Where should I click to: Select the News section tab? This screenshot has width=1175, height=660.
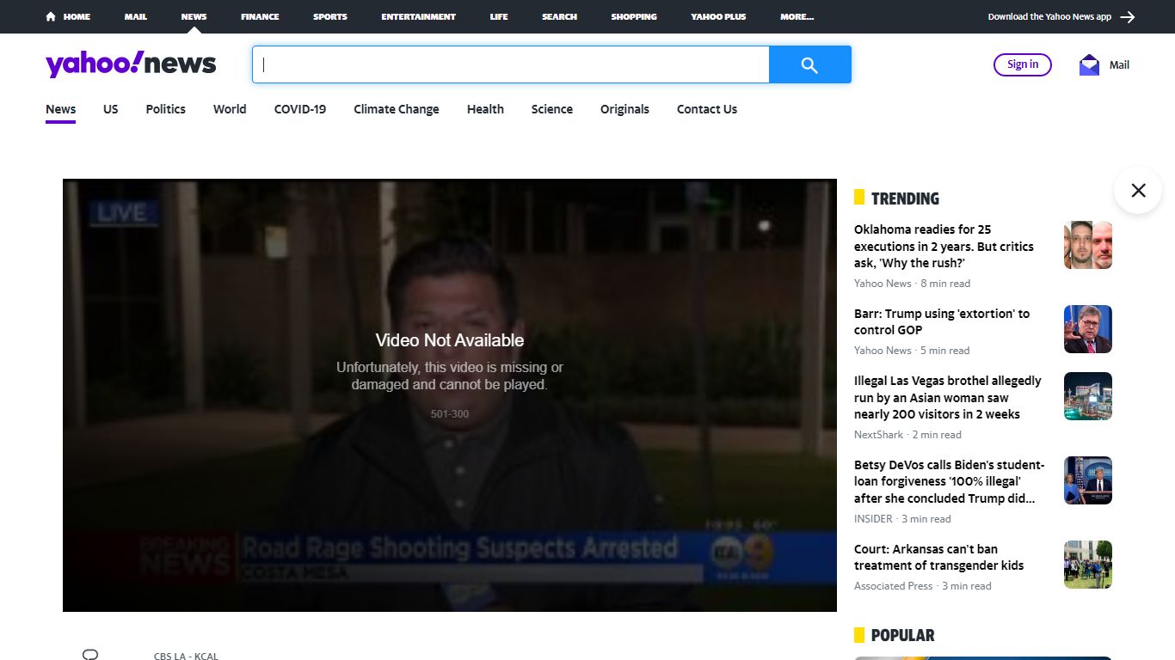61,109
